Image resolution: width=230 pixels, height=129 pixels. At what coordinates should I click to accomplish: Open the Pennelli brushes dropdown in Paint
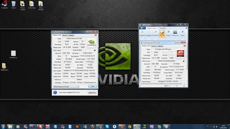click(x=162, y=34)
